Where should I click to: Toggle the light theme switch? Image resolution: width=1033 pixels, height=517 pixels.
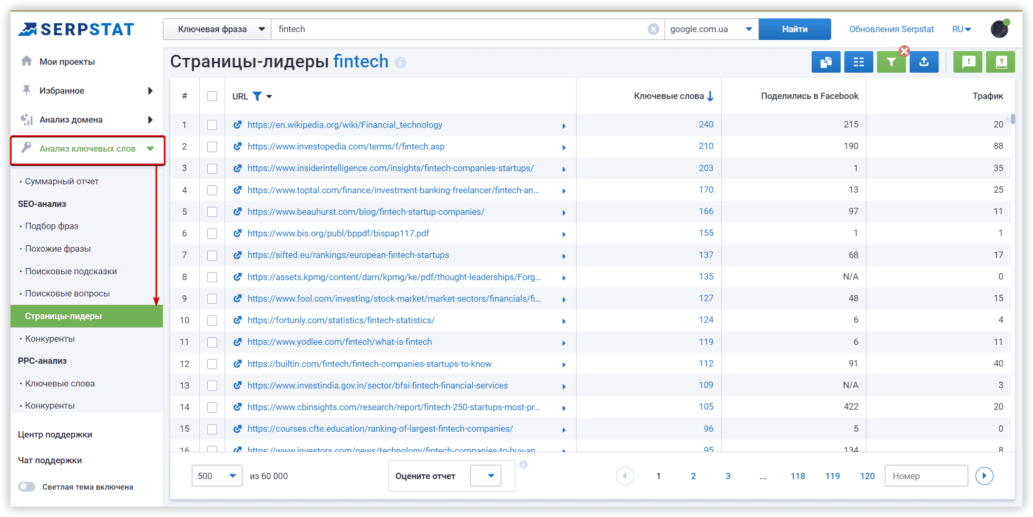(x=26, y=487)
